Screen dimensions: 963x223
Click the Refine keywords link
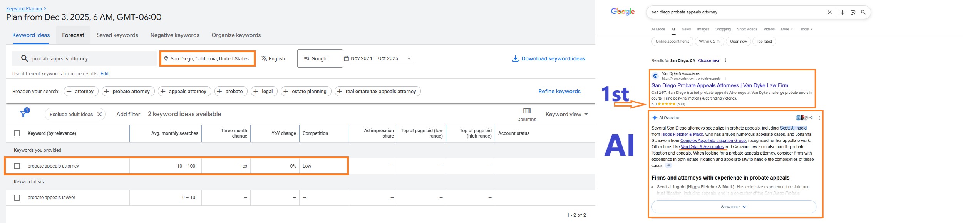click(559, 91)
